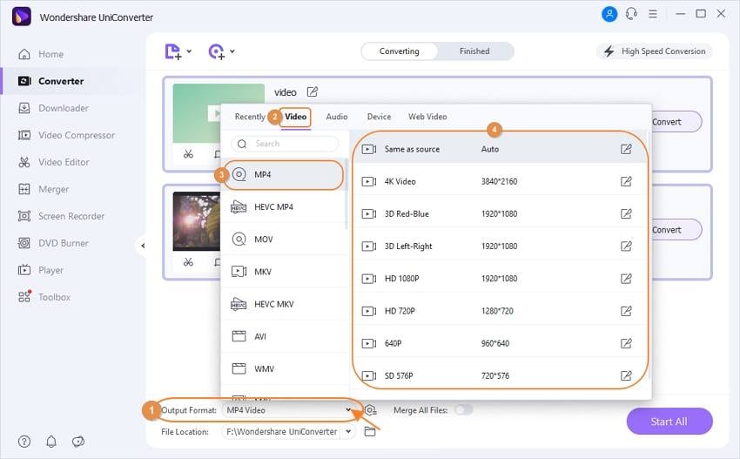Click the format Search field

[285, 144]
